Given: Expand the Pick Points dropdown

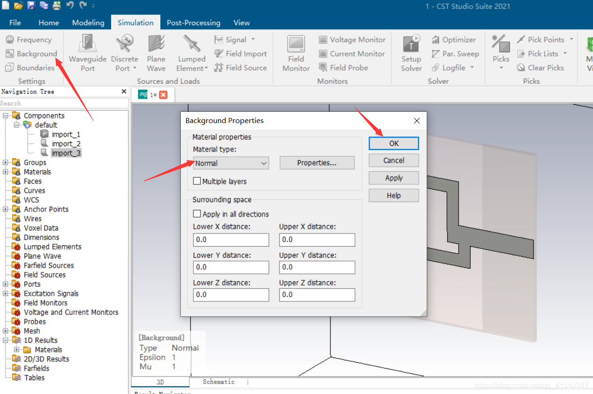Looking at the screenshot, I should [571, 40].
